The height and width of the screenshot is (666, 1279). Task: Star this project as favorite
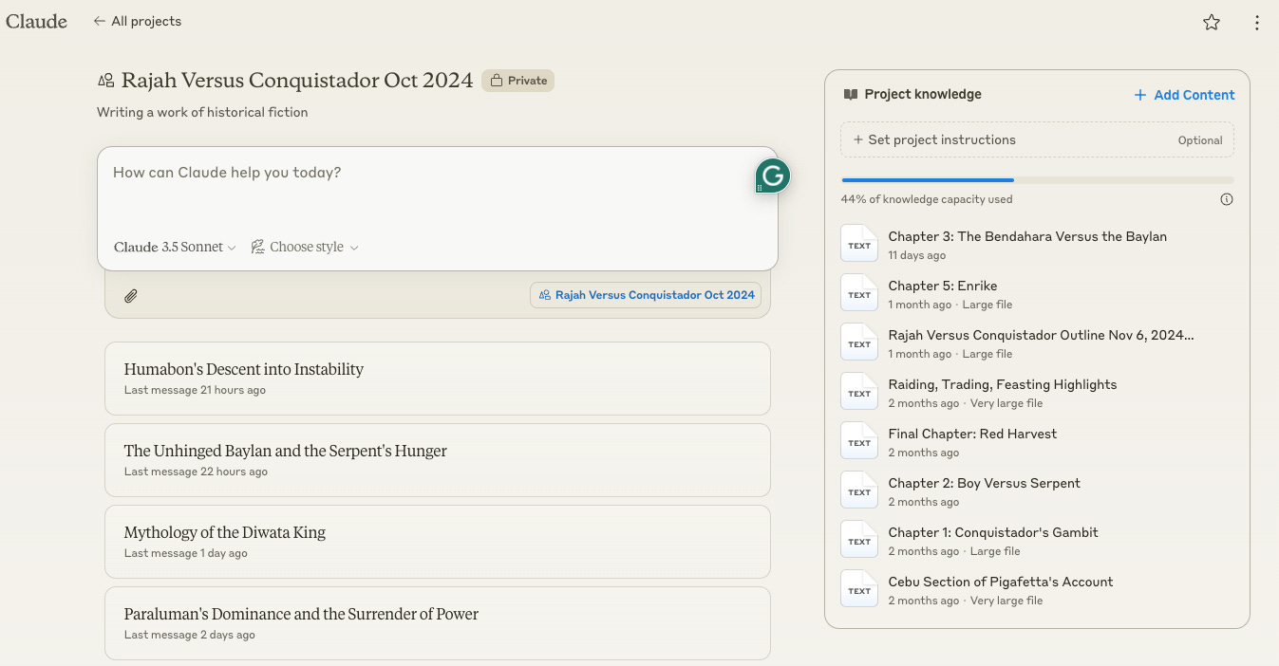pos(1212,23)
